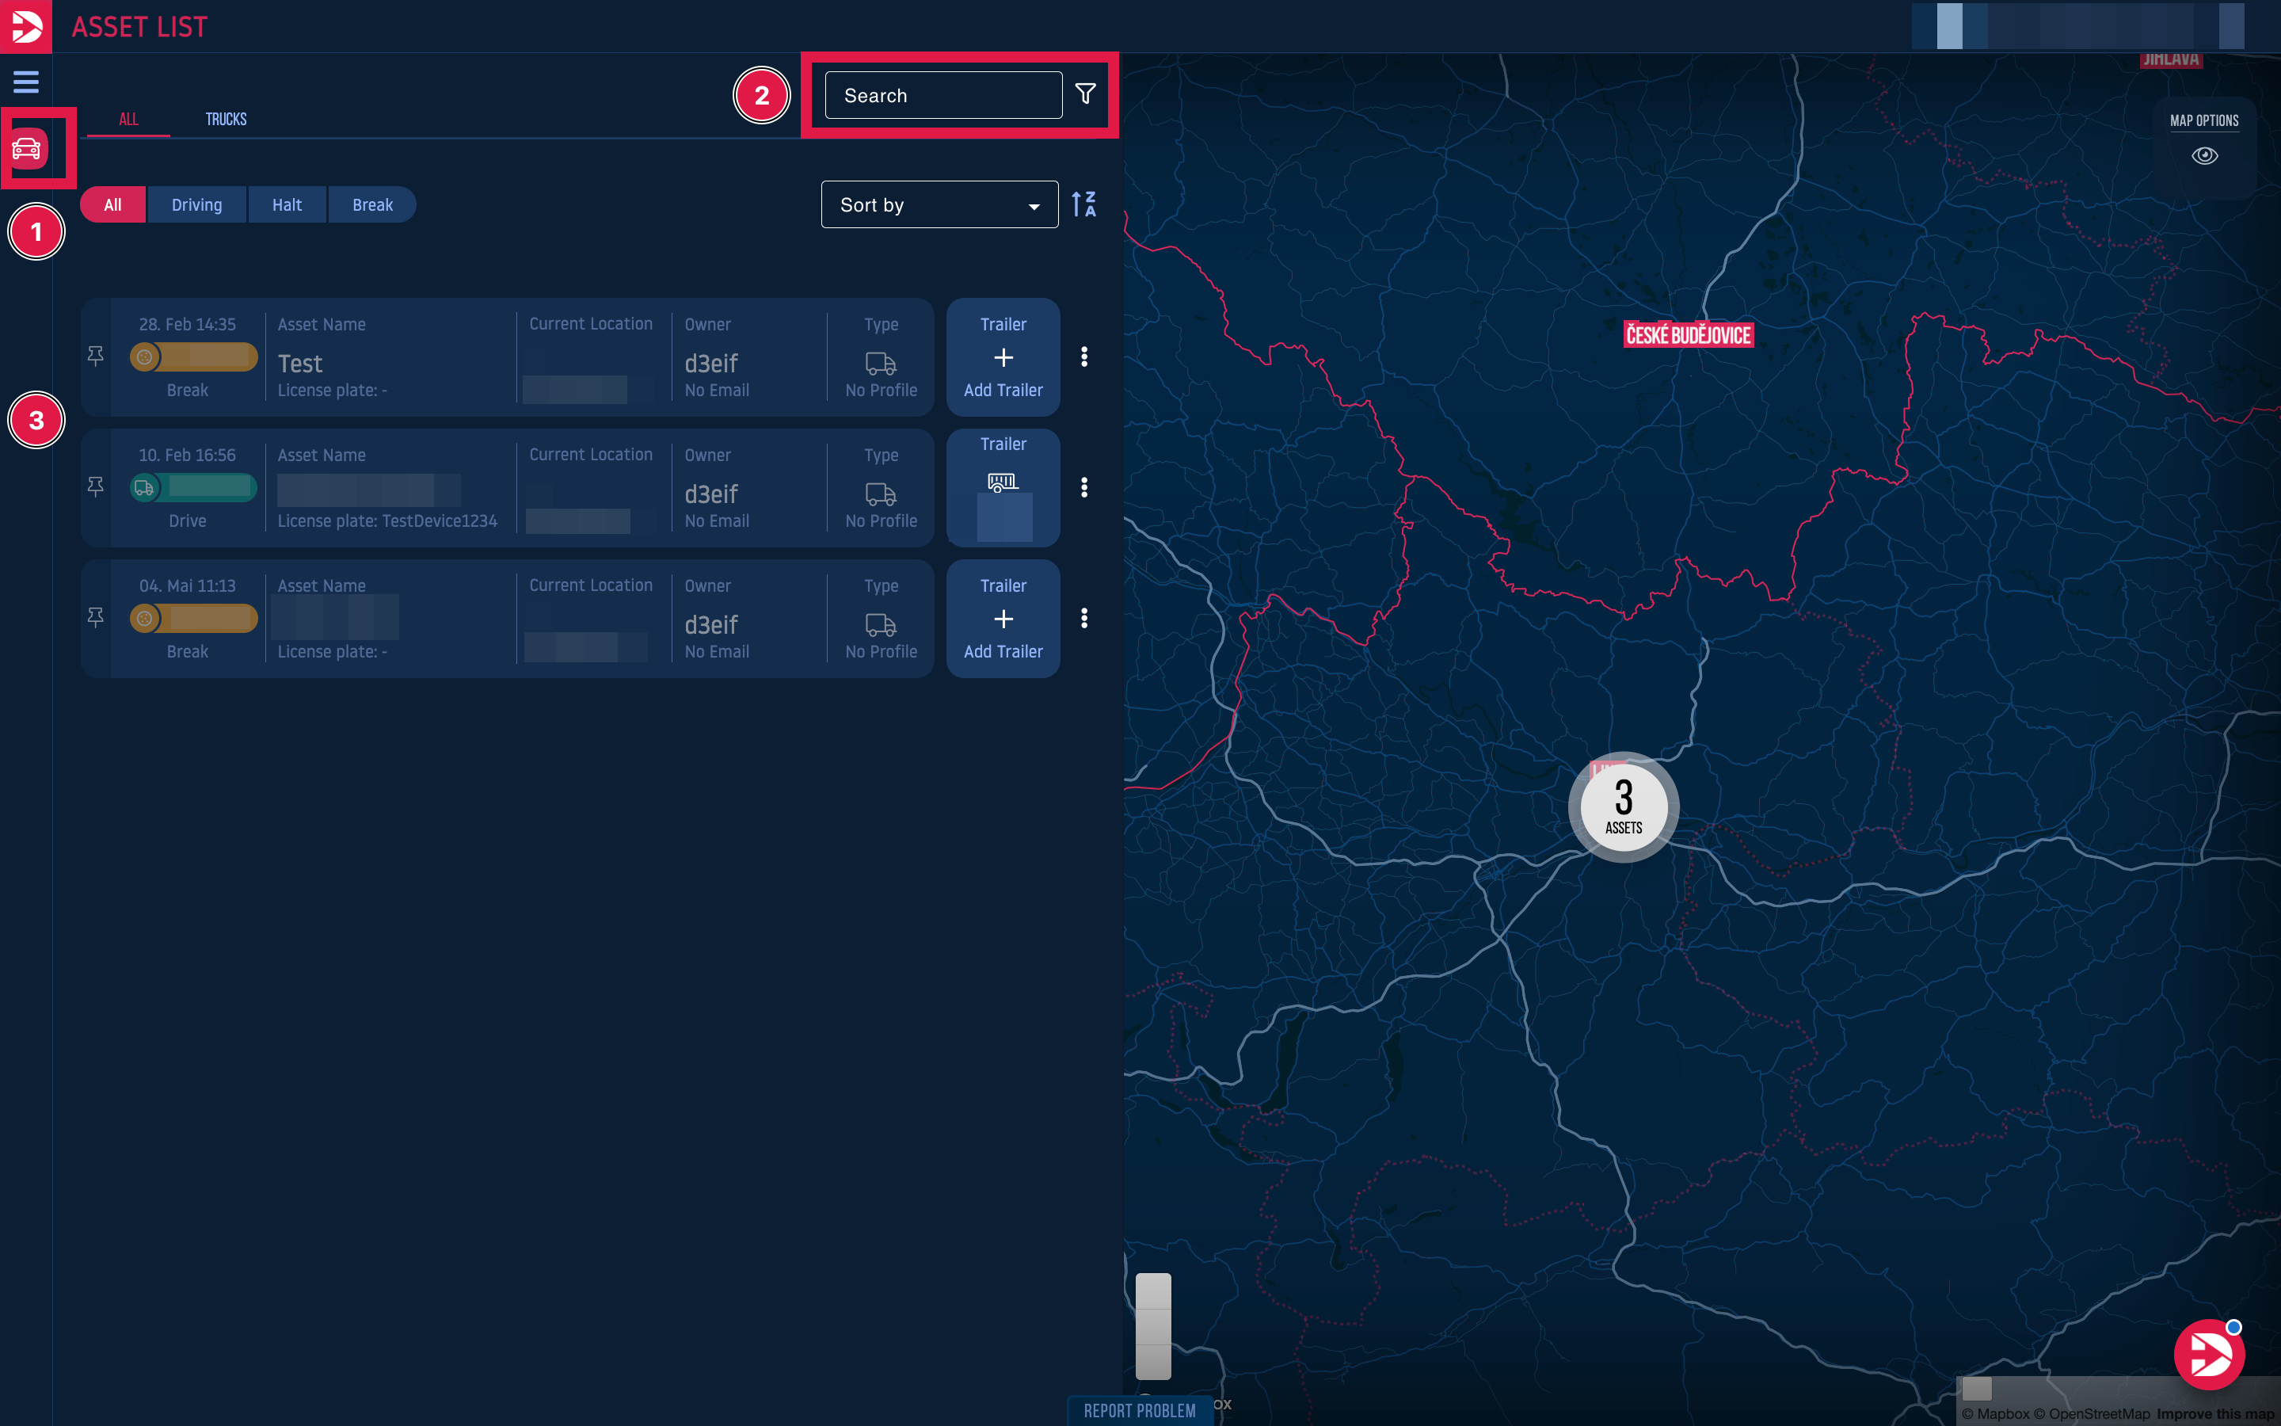Click the Search input field

[942, 95]
